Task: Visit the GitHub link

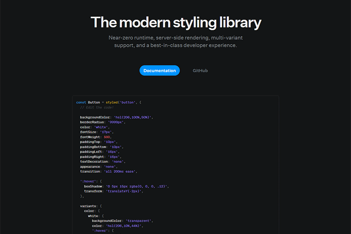Action: point(200,71)
